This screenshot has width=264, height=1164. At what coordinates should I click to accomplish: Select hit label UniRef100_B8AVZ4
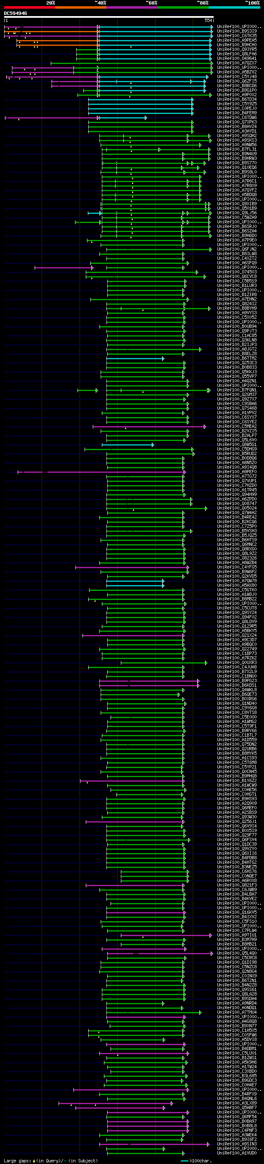[x=237, y=126]
